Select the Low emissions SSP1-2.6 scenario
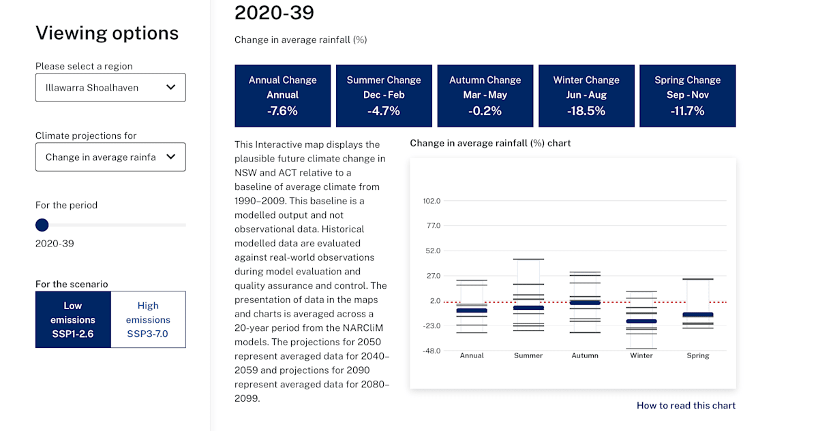Screen dimensions: 818x431 point(73,319)
